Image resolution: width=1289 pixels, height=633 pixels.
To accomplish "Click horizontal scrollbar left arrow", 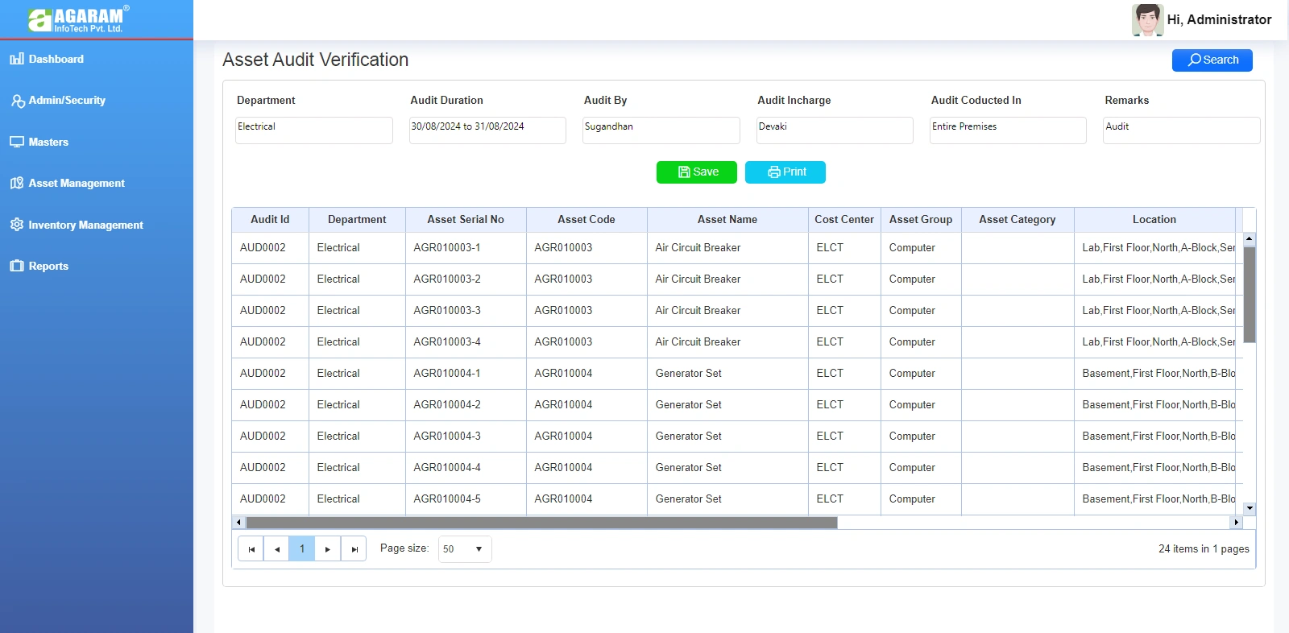I will [238, 523].
